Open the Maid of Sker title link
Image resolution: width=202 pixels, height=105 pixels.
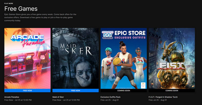click(58, 97)
